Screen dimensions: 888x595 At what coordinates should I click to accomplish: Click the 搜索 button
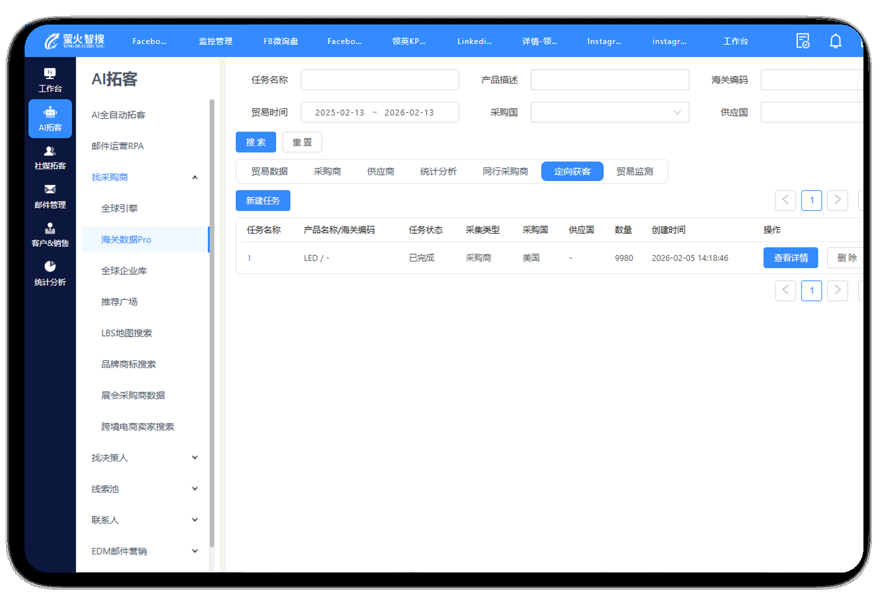click(x=255, y=142)
